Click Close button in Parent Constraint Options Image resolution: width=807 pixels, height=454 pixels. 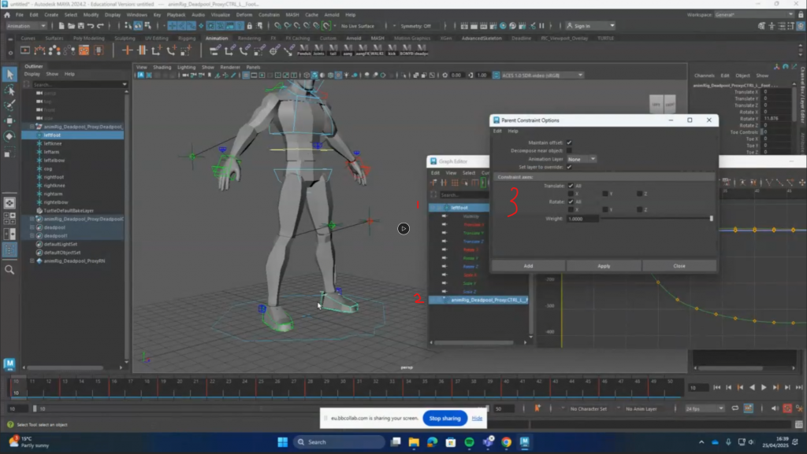[679, 266]
